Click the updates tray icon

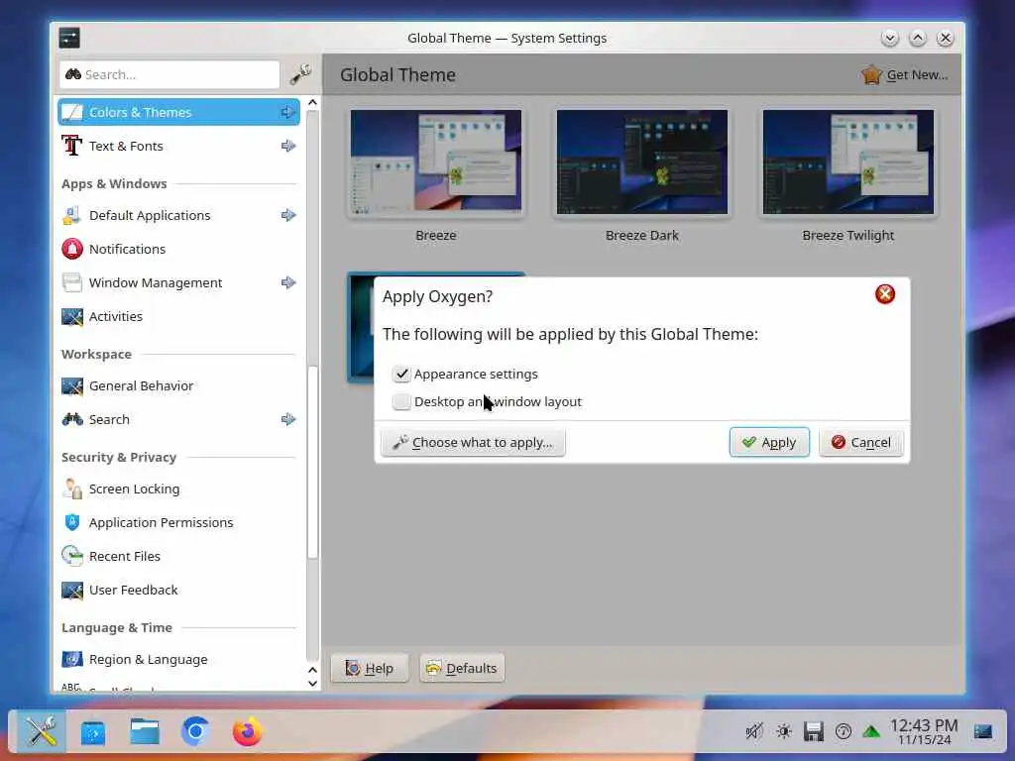(x=843, y=732)
